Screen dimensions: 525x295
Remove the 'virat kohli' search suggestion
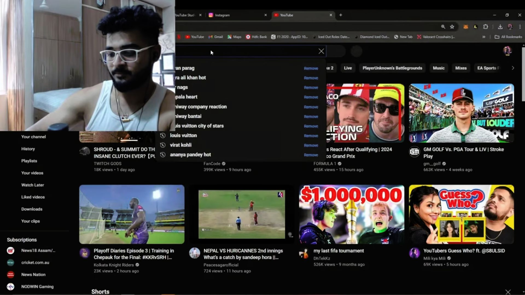coord(311,145)
